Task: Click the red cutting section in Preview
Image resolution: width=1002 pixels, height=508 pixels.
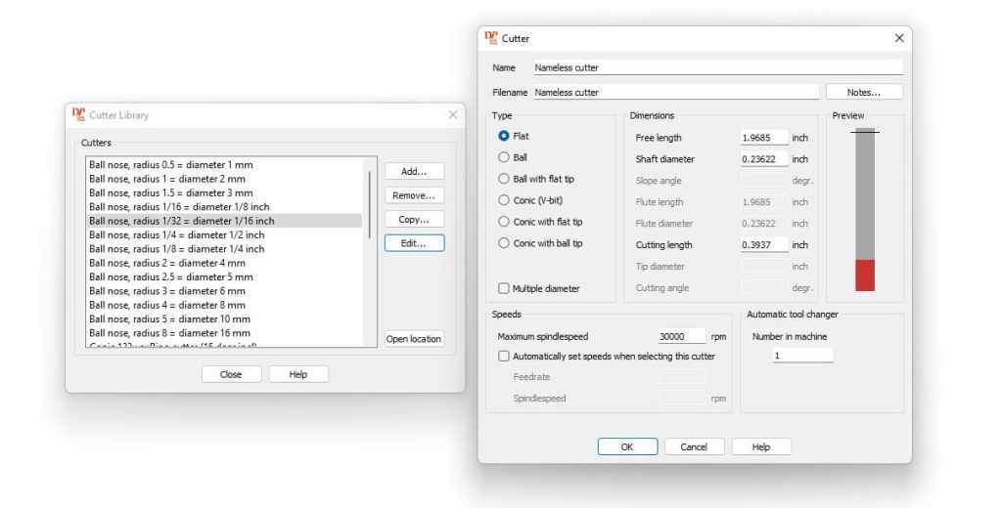Action: coord(865,275)
